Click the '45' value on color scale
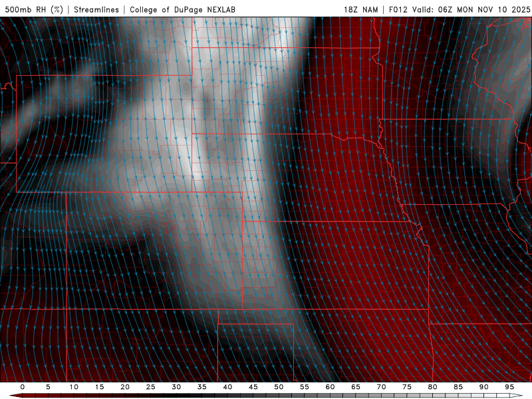Screen dimensions: 532x399 (253, 387)
